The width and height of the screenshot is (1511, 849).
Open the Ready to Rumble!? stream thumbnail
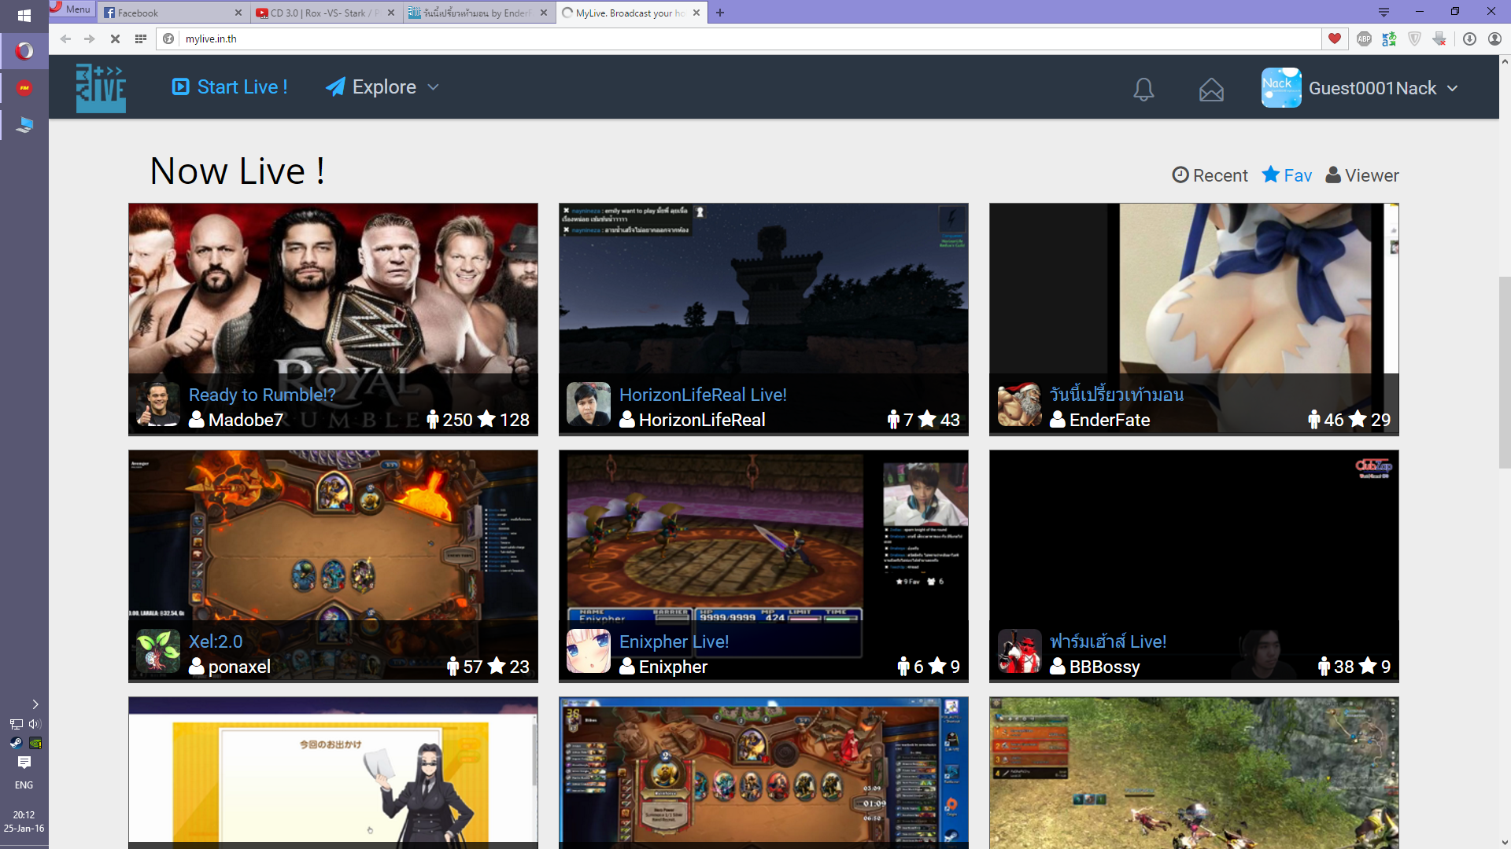click(x=333, y=291)
